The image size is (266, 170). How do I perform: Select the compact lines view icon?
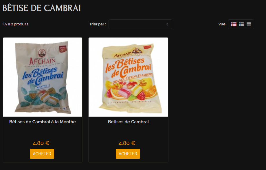point(249,24)
